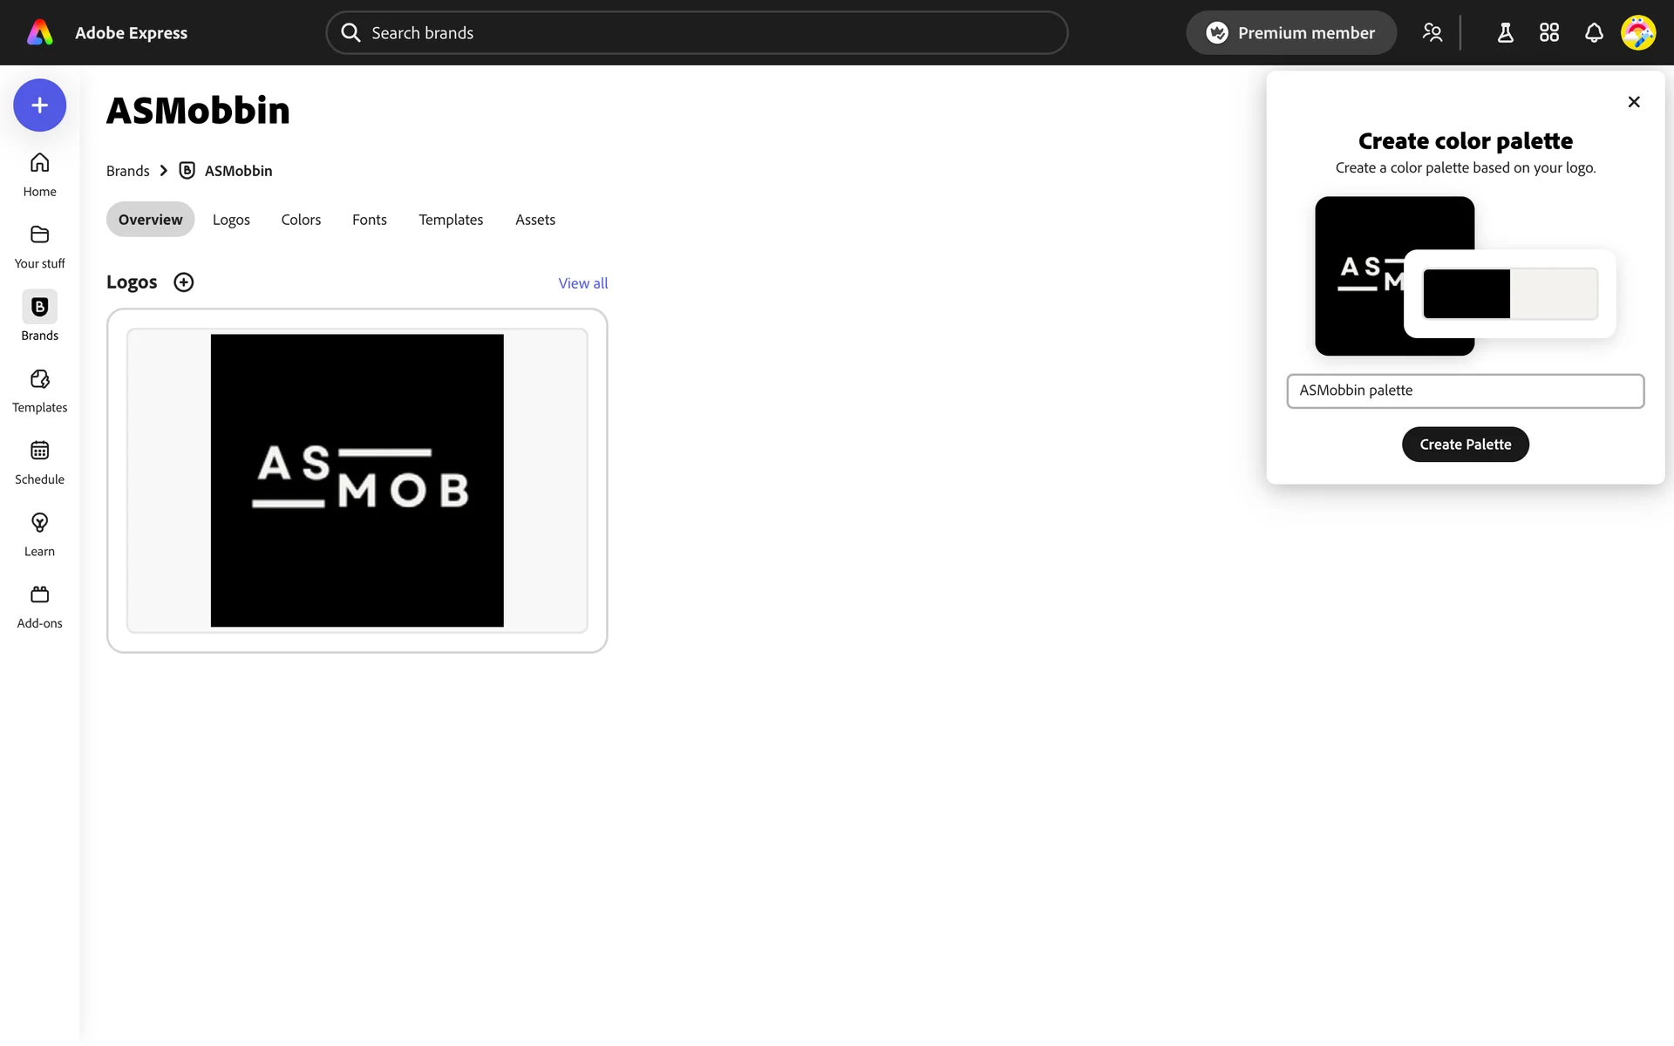Open Your stuff folder icon
Screen dimensions: 1674x1046
tap(39, 246)
